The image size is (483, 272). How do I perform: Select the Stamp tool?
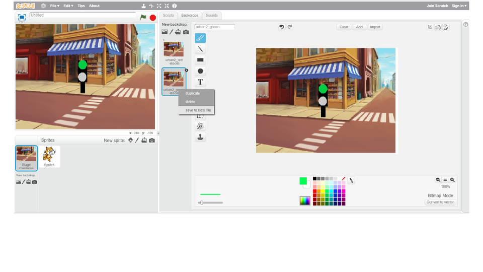(200, 137)
